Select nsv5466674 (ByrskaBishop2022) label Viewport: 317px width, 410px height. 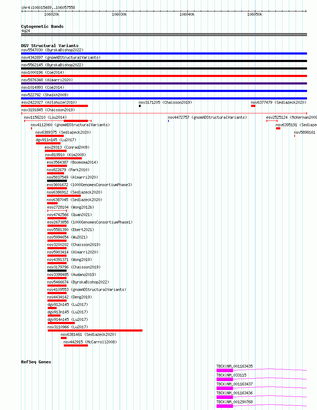78,282
